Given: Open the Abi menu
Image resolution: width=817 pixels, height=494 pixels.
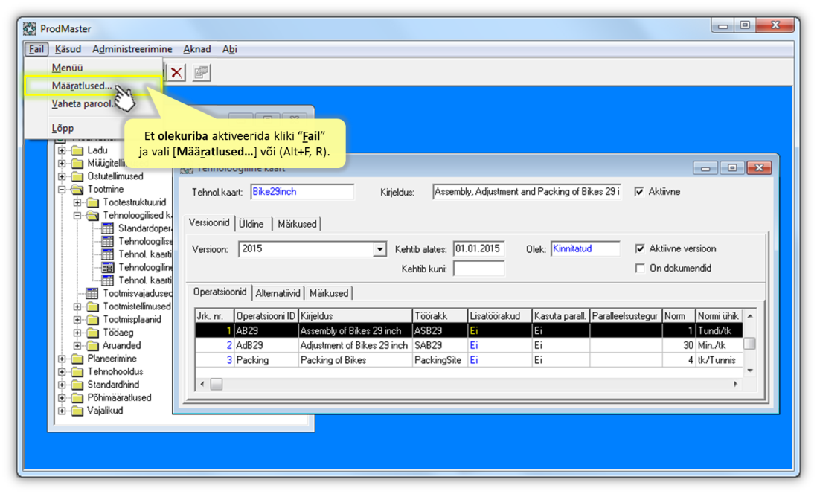Looking at the screenshot, I should [230, 49].
